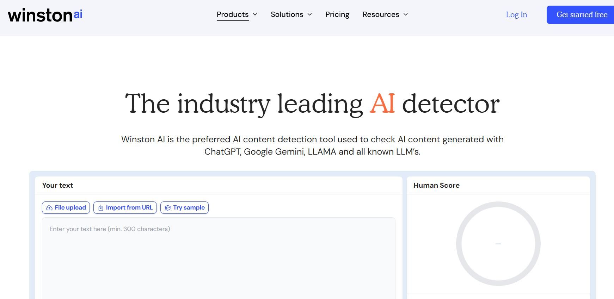Expand the Products chevron arrow
Image resolution: width=614 pixels, height=299 pixels.
point(255,14)
